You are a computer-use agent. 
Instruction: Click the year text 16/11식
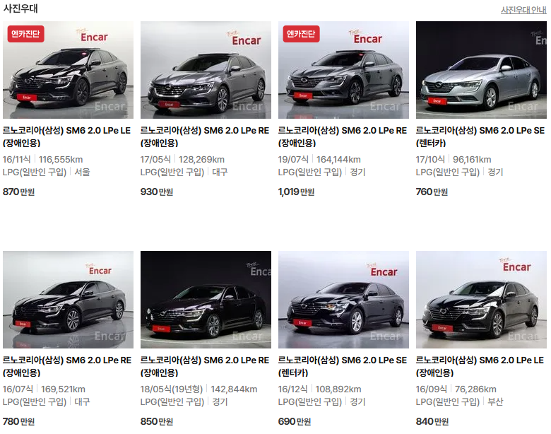pyautogui.click(x=16, y=160)
